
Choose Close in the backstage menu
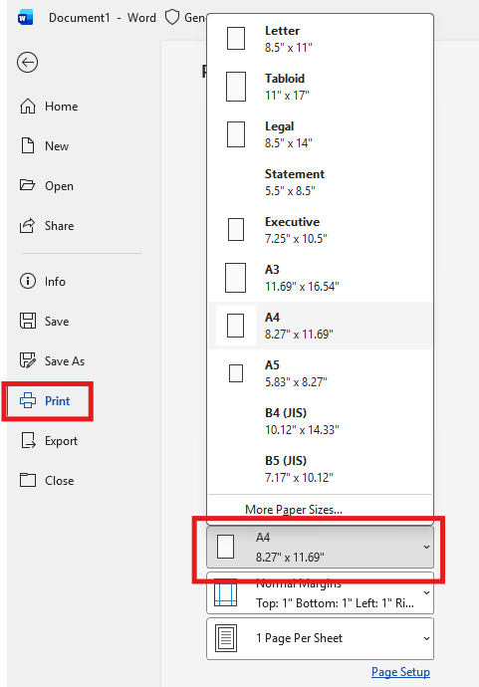[x=47, y=480]
